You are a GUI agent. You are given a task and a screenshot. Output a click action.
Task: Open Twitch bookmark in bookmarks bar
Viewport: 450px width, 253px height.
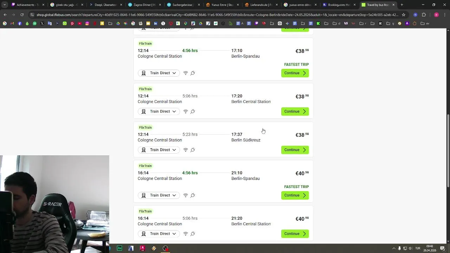pos(256,24)
